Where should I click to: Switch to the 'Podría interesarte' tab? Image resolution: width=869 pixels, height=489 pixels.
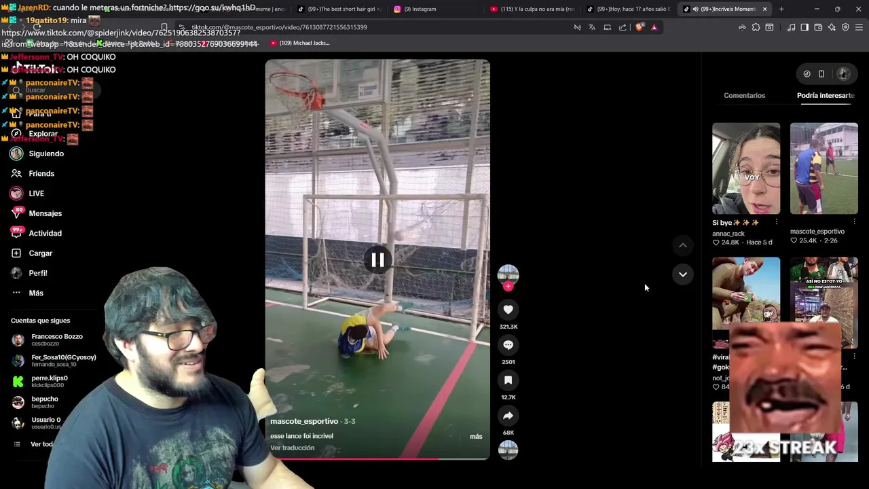[x=826, y=95]
